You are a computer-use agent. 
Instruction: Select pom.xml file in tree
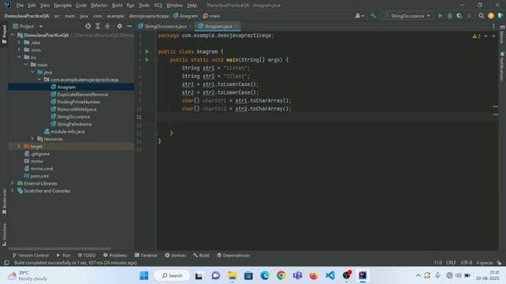click(40, 176)
